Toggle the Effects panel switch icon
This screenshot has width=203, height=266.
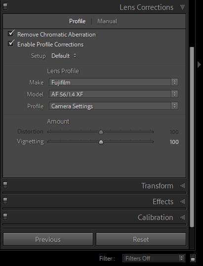point(5,201)
